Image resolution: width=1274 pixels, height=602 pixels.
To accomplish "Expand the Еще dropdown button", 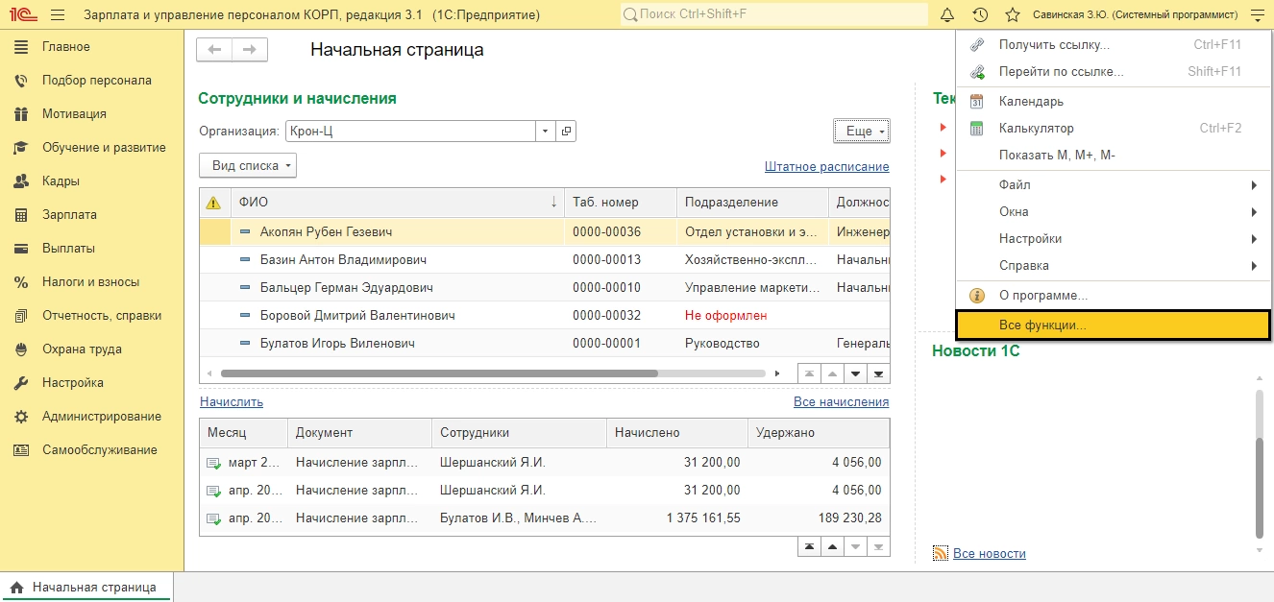I will pos(861,132).
